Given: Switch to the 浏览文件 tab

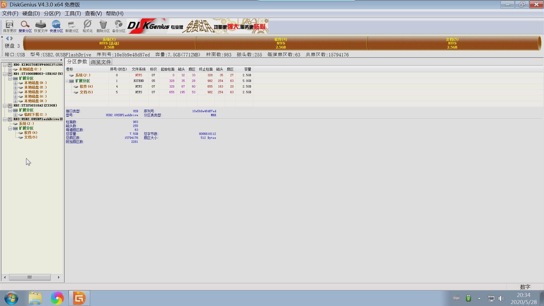Looking at the screenshot, I should pos(101,62).
